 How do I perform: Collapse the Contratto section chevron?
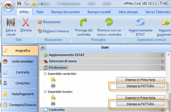point(162,110)
